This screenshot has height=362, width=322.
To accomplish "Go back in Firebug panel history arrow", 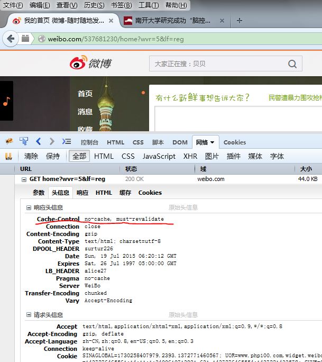I will (x=39, y=141).
